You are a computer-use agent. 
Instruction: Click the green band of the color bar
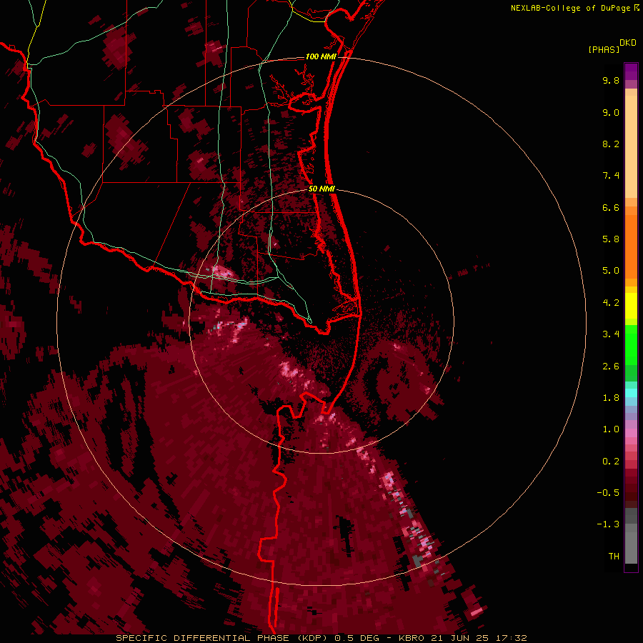(x=631, y=349)
